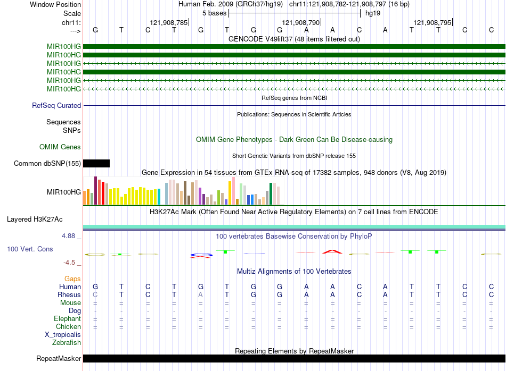Select the black RepeatMasker element bar
This screenshot has height=371, width=506.
tap(294, 358)
